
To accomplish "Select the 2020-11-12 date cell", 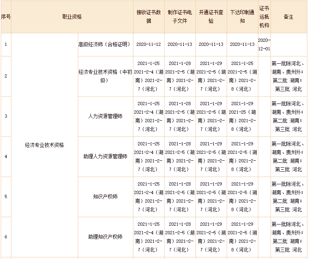I will pos(148,44).
